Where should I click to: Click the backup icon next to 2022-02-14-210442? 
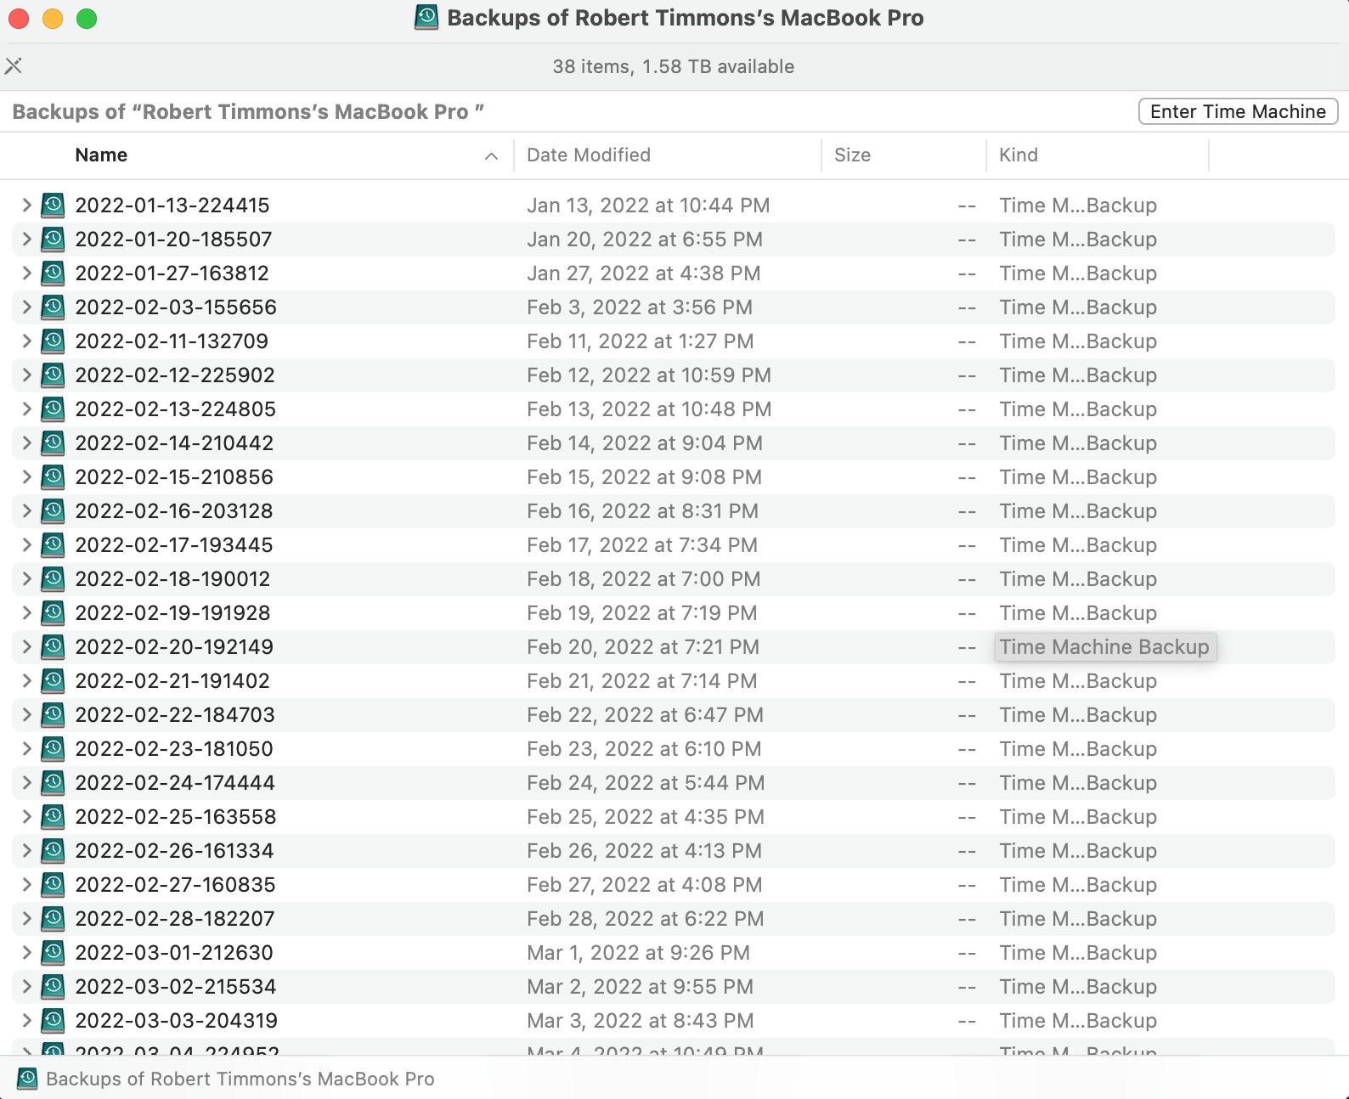pyautogui.click(x=53, y=443)
